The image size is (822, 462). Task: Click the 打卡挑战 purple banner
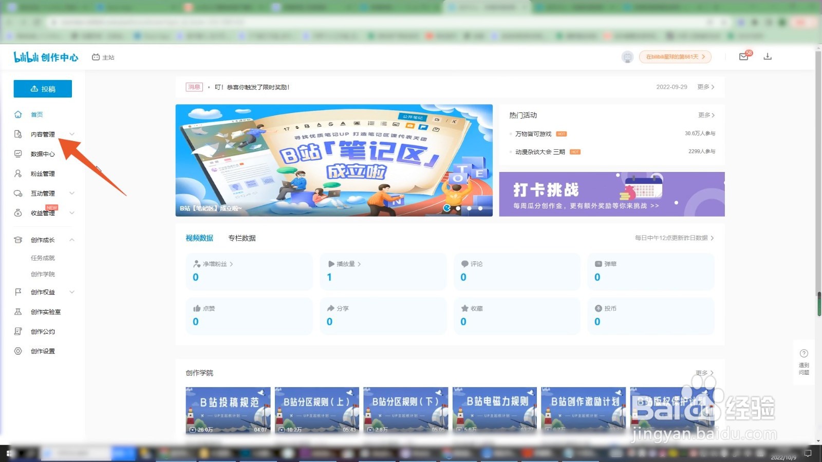[612, 194]
